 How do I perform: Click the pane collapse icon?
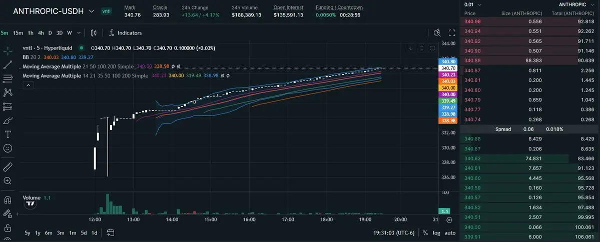pos(422,48)
